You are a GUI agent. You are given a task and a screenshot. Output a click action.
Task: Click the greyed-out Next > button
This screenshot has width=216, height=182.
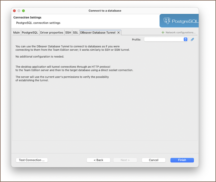(x=125, y=160)
